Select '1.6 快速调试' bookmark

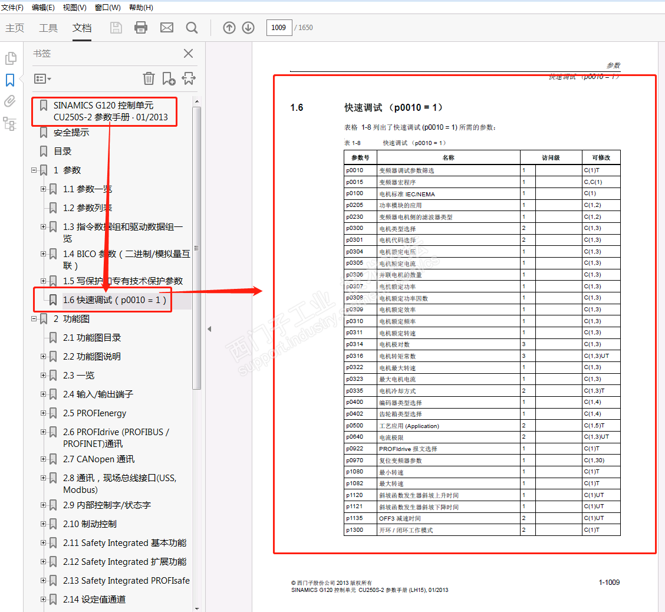point(114,300)
